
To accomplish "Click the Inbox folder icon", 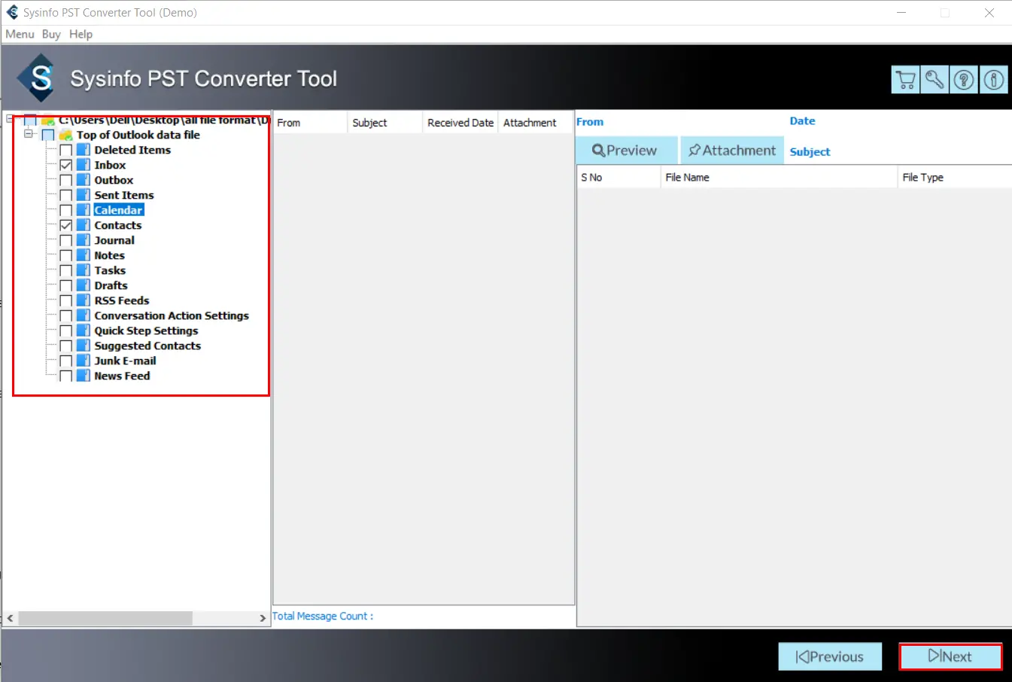I will pyautogui.click(x=84, y=165).
